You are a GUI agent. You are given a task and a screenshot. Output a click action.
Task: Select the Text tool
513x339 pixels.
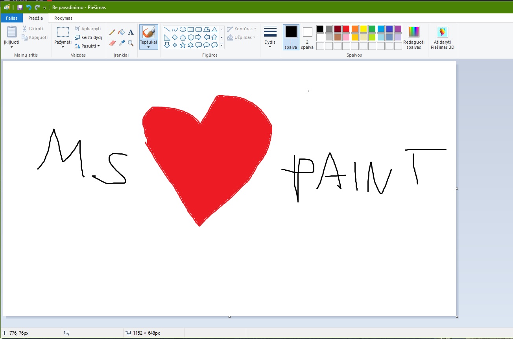click(x=131, y=32)
